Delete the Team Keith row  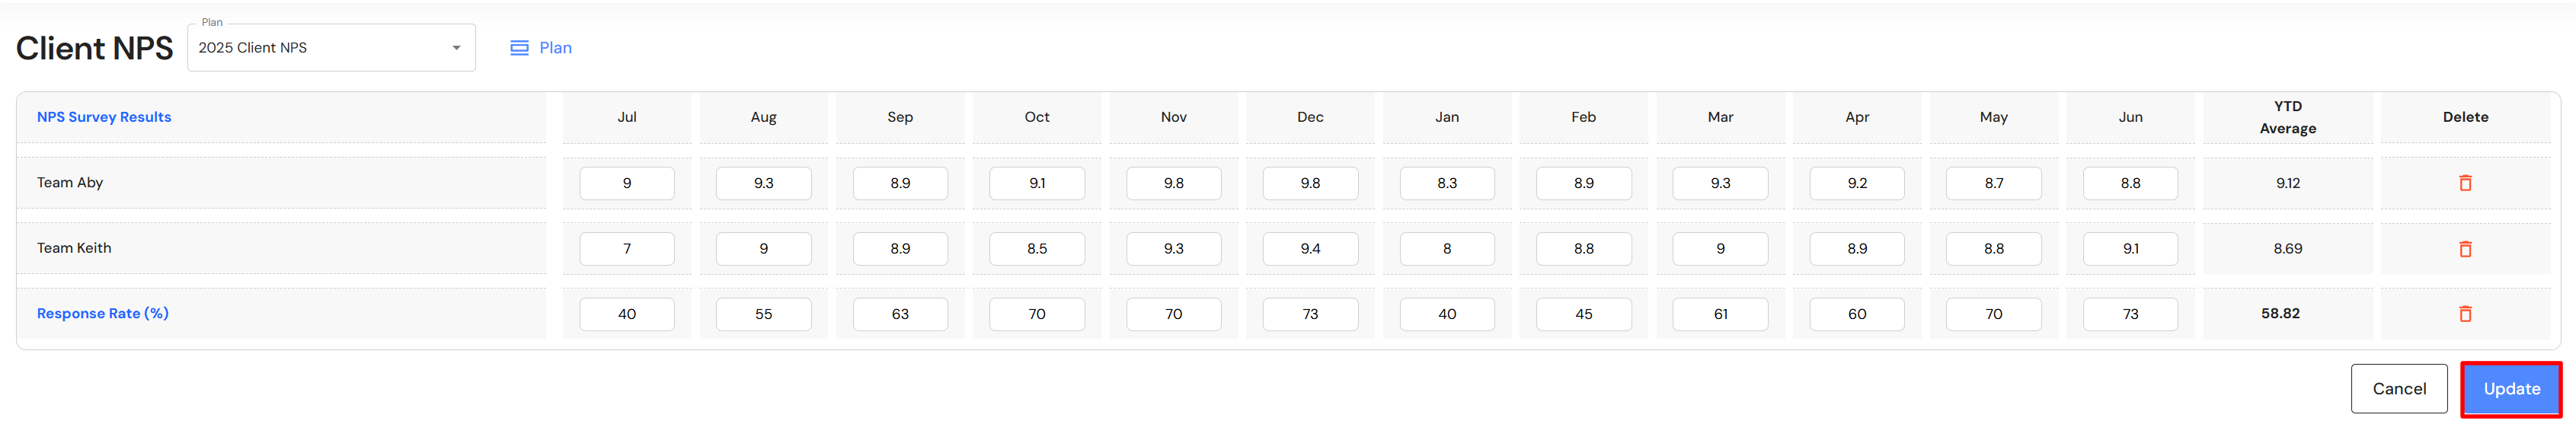[x=2465, y=249]
